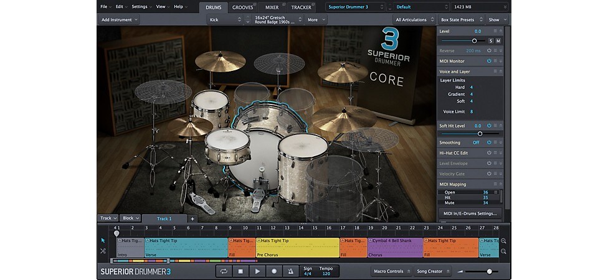
Task: Start playback with the Play button
Action: pyautogui.click(x=257, y=271)
